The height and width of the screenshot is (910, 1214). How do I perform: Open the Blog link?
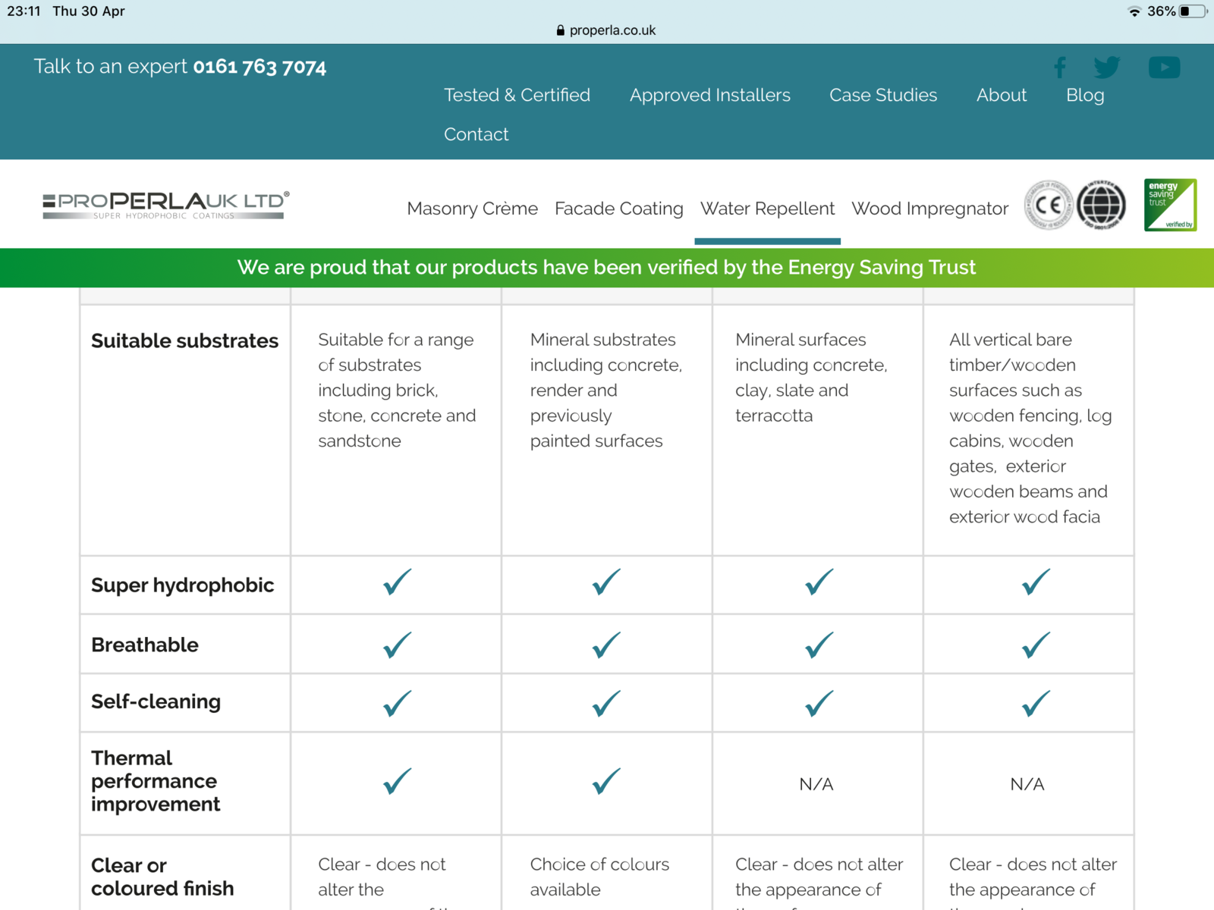coord(1084,95)
